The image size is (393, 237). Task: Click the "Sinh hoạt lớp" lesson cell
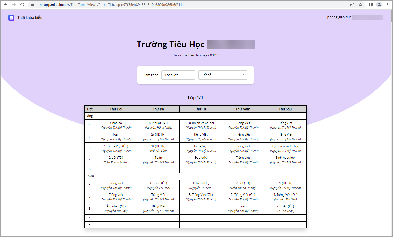[285, 160]
